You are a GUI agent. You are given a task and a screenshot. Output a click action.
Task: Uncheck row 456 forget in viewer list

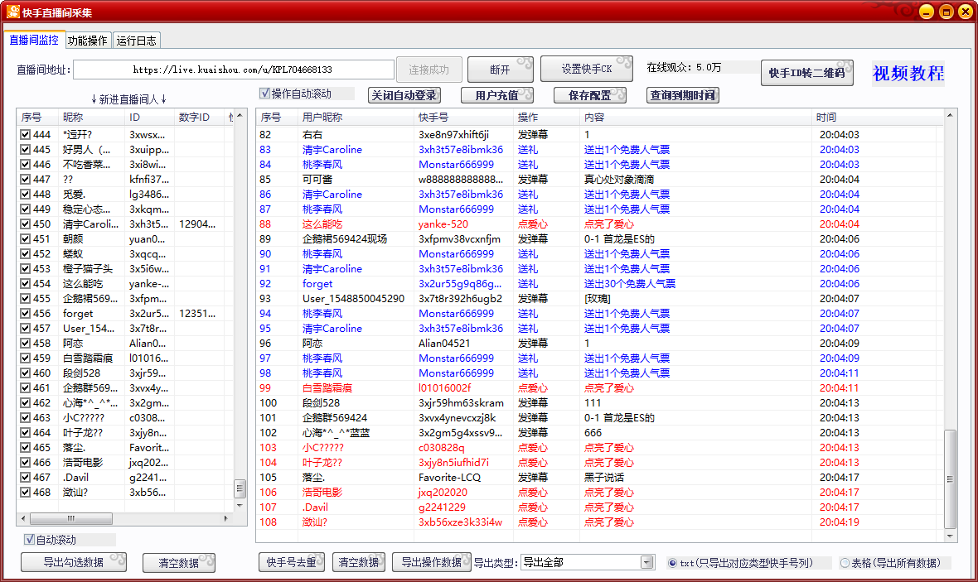[26, 314]
